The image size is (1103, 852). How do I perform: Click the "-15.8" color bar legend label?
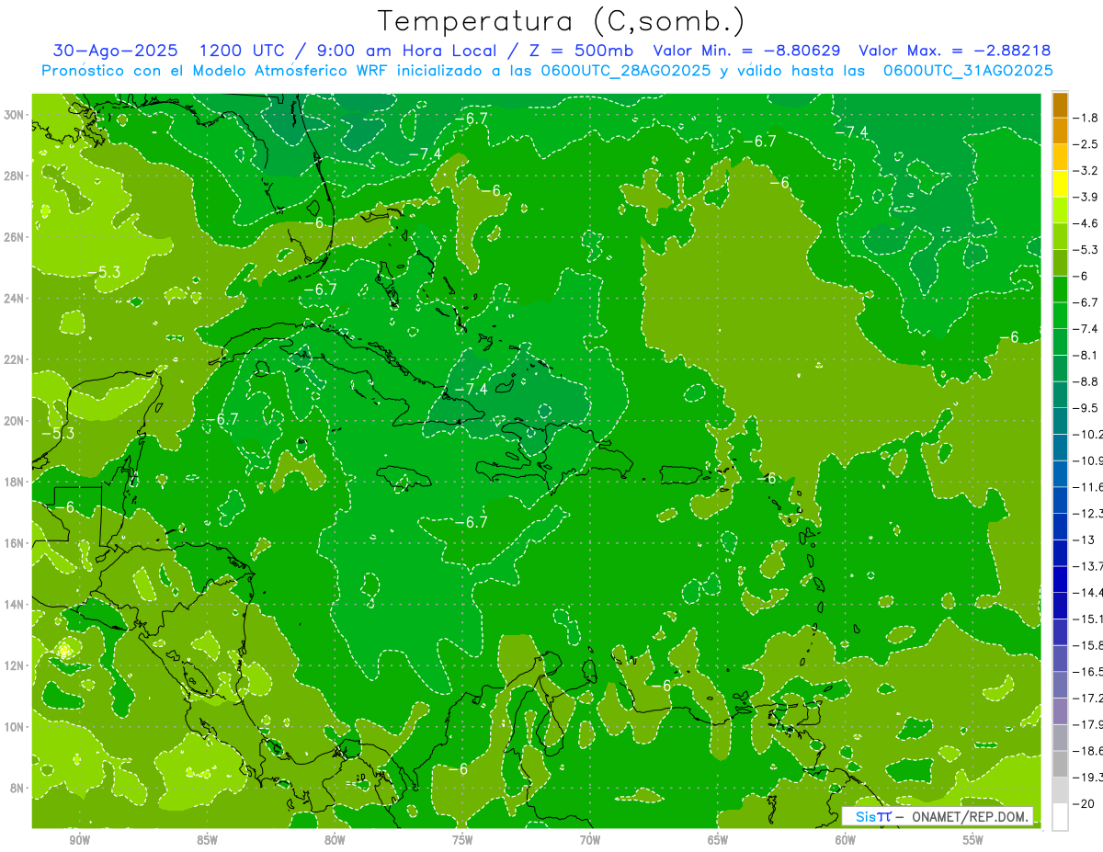click(1088, 645)
